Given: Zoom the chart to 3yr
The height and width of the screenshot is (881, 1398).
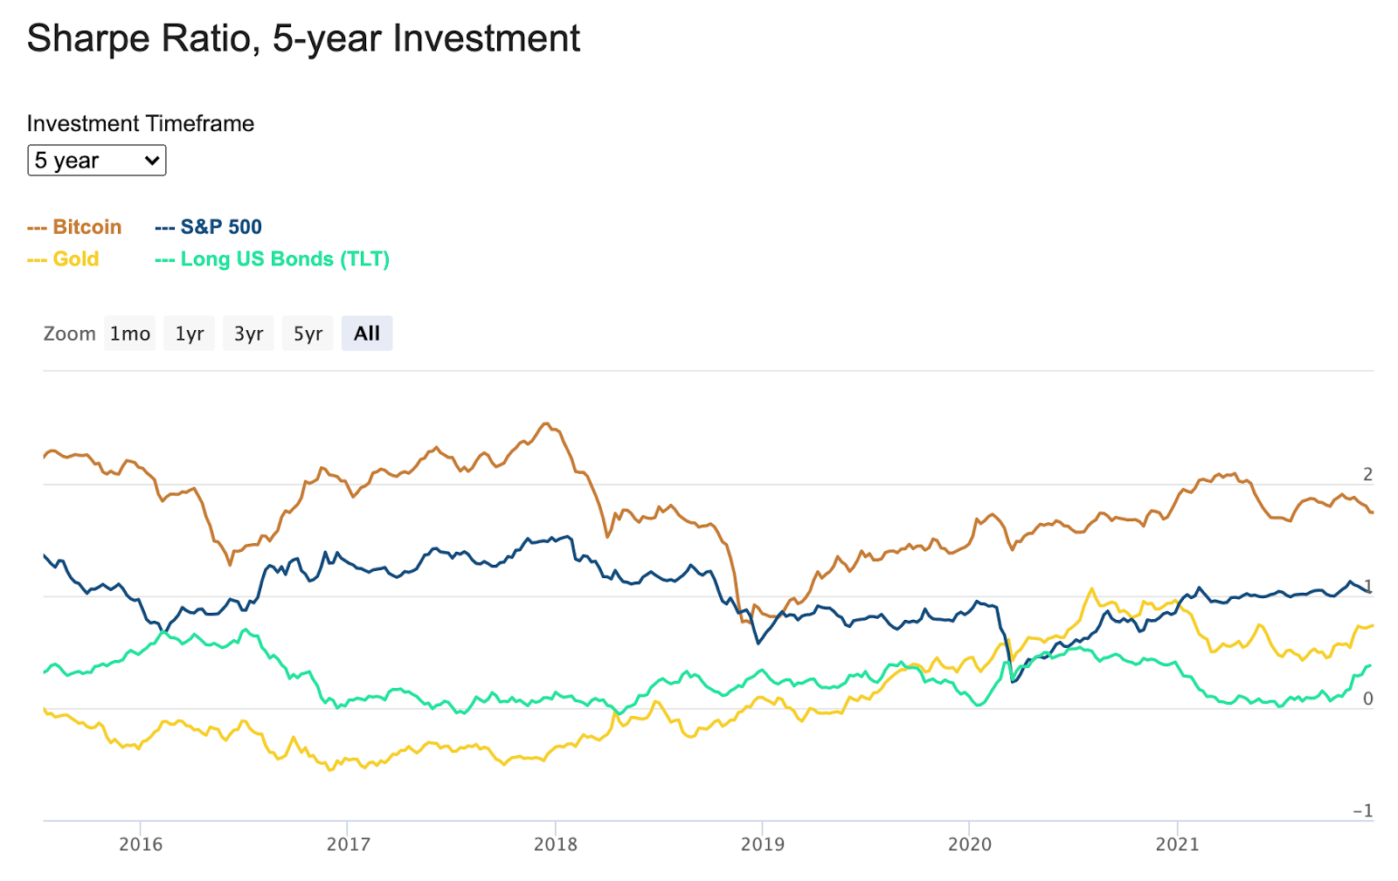Looking at the screenshot, I should 248,334.
